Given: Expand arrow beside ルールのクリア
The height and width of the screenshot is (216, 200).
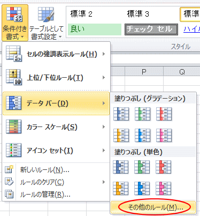Looking at the screenshot, I should [x=104, y=182].
